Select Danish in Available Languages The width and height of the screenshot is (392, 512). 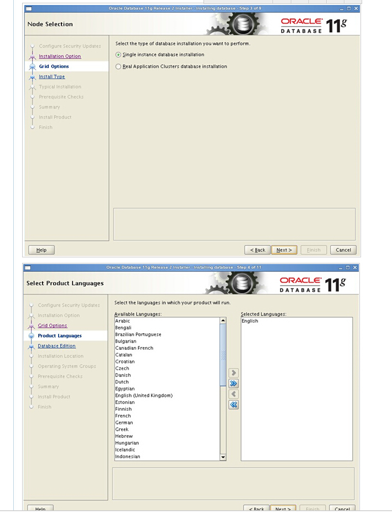[x=168, y=375]
